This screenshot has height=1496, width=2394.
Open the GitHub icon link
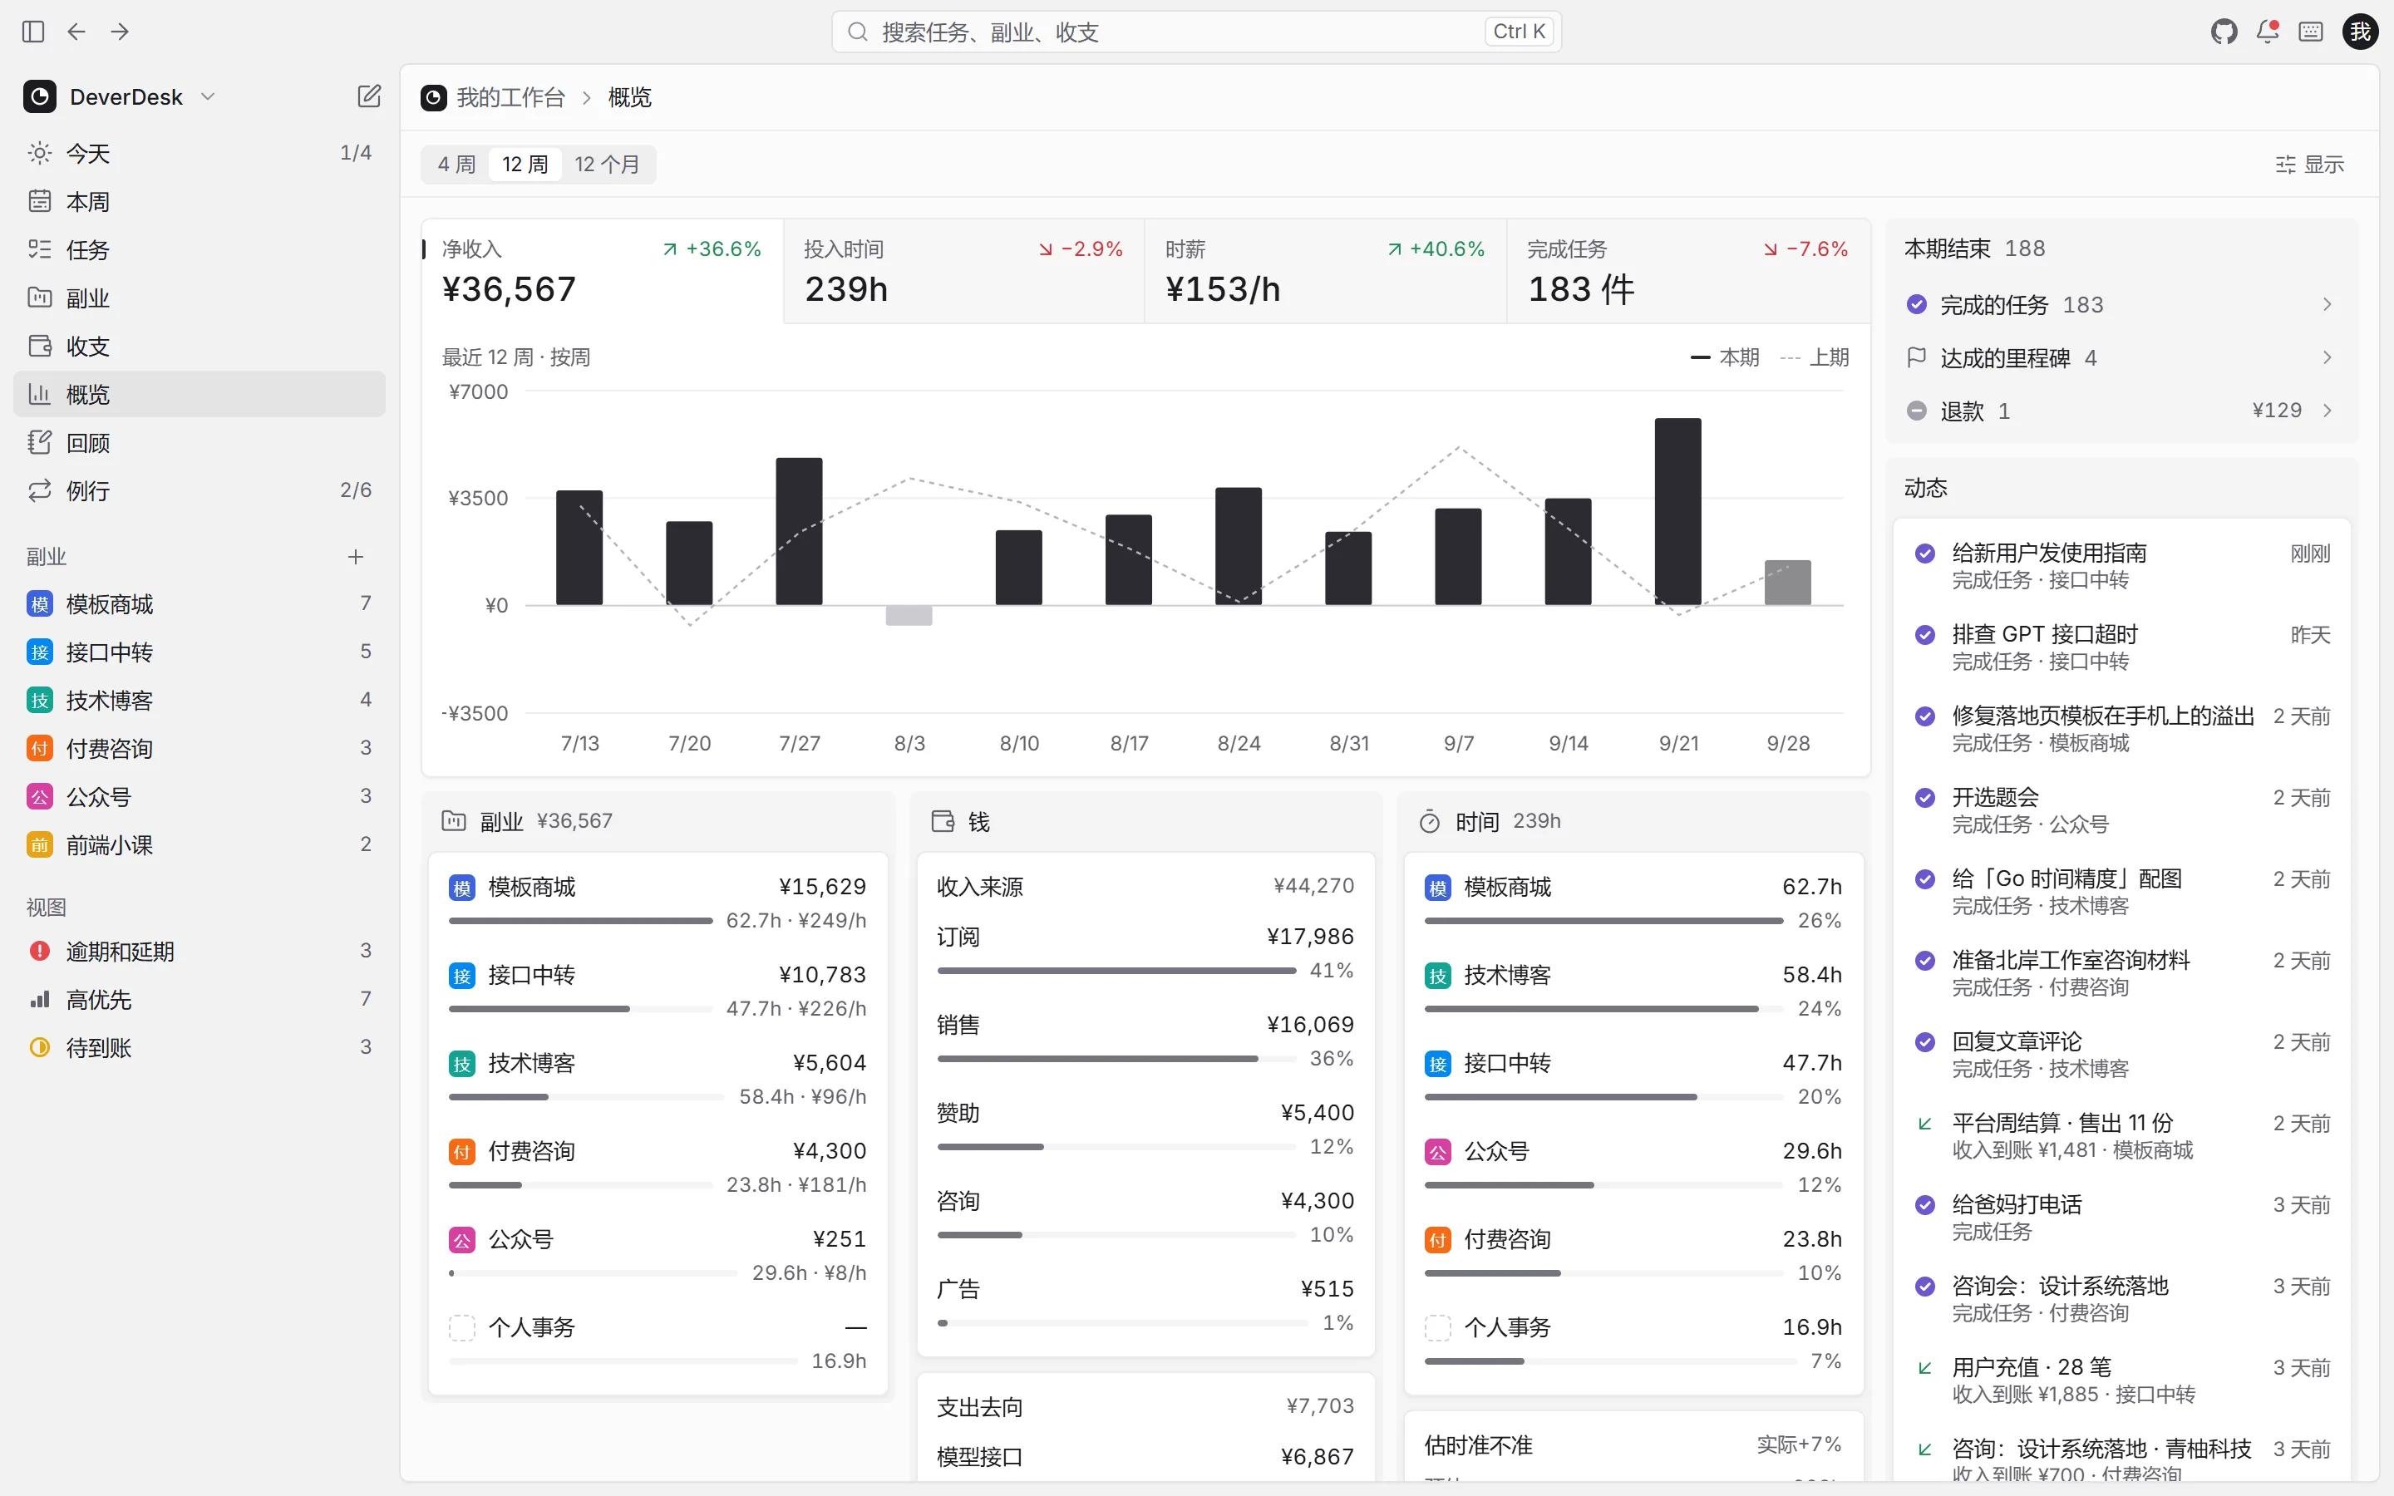pos(2224,32)
